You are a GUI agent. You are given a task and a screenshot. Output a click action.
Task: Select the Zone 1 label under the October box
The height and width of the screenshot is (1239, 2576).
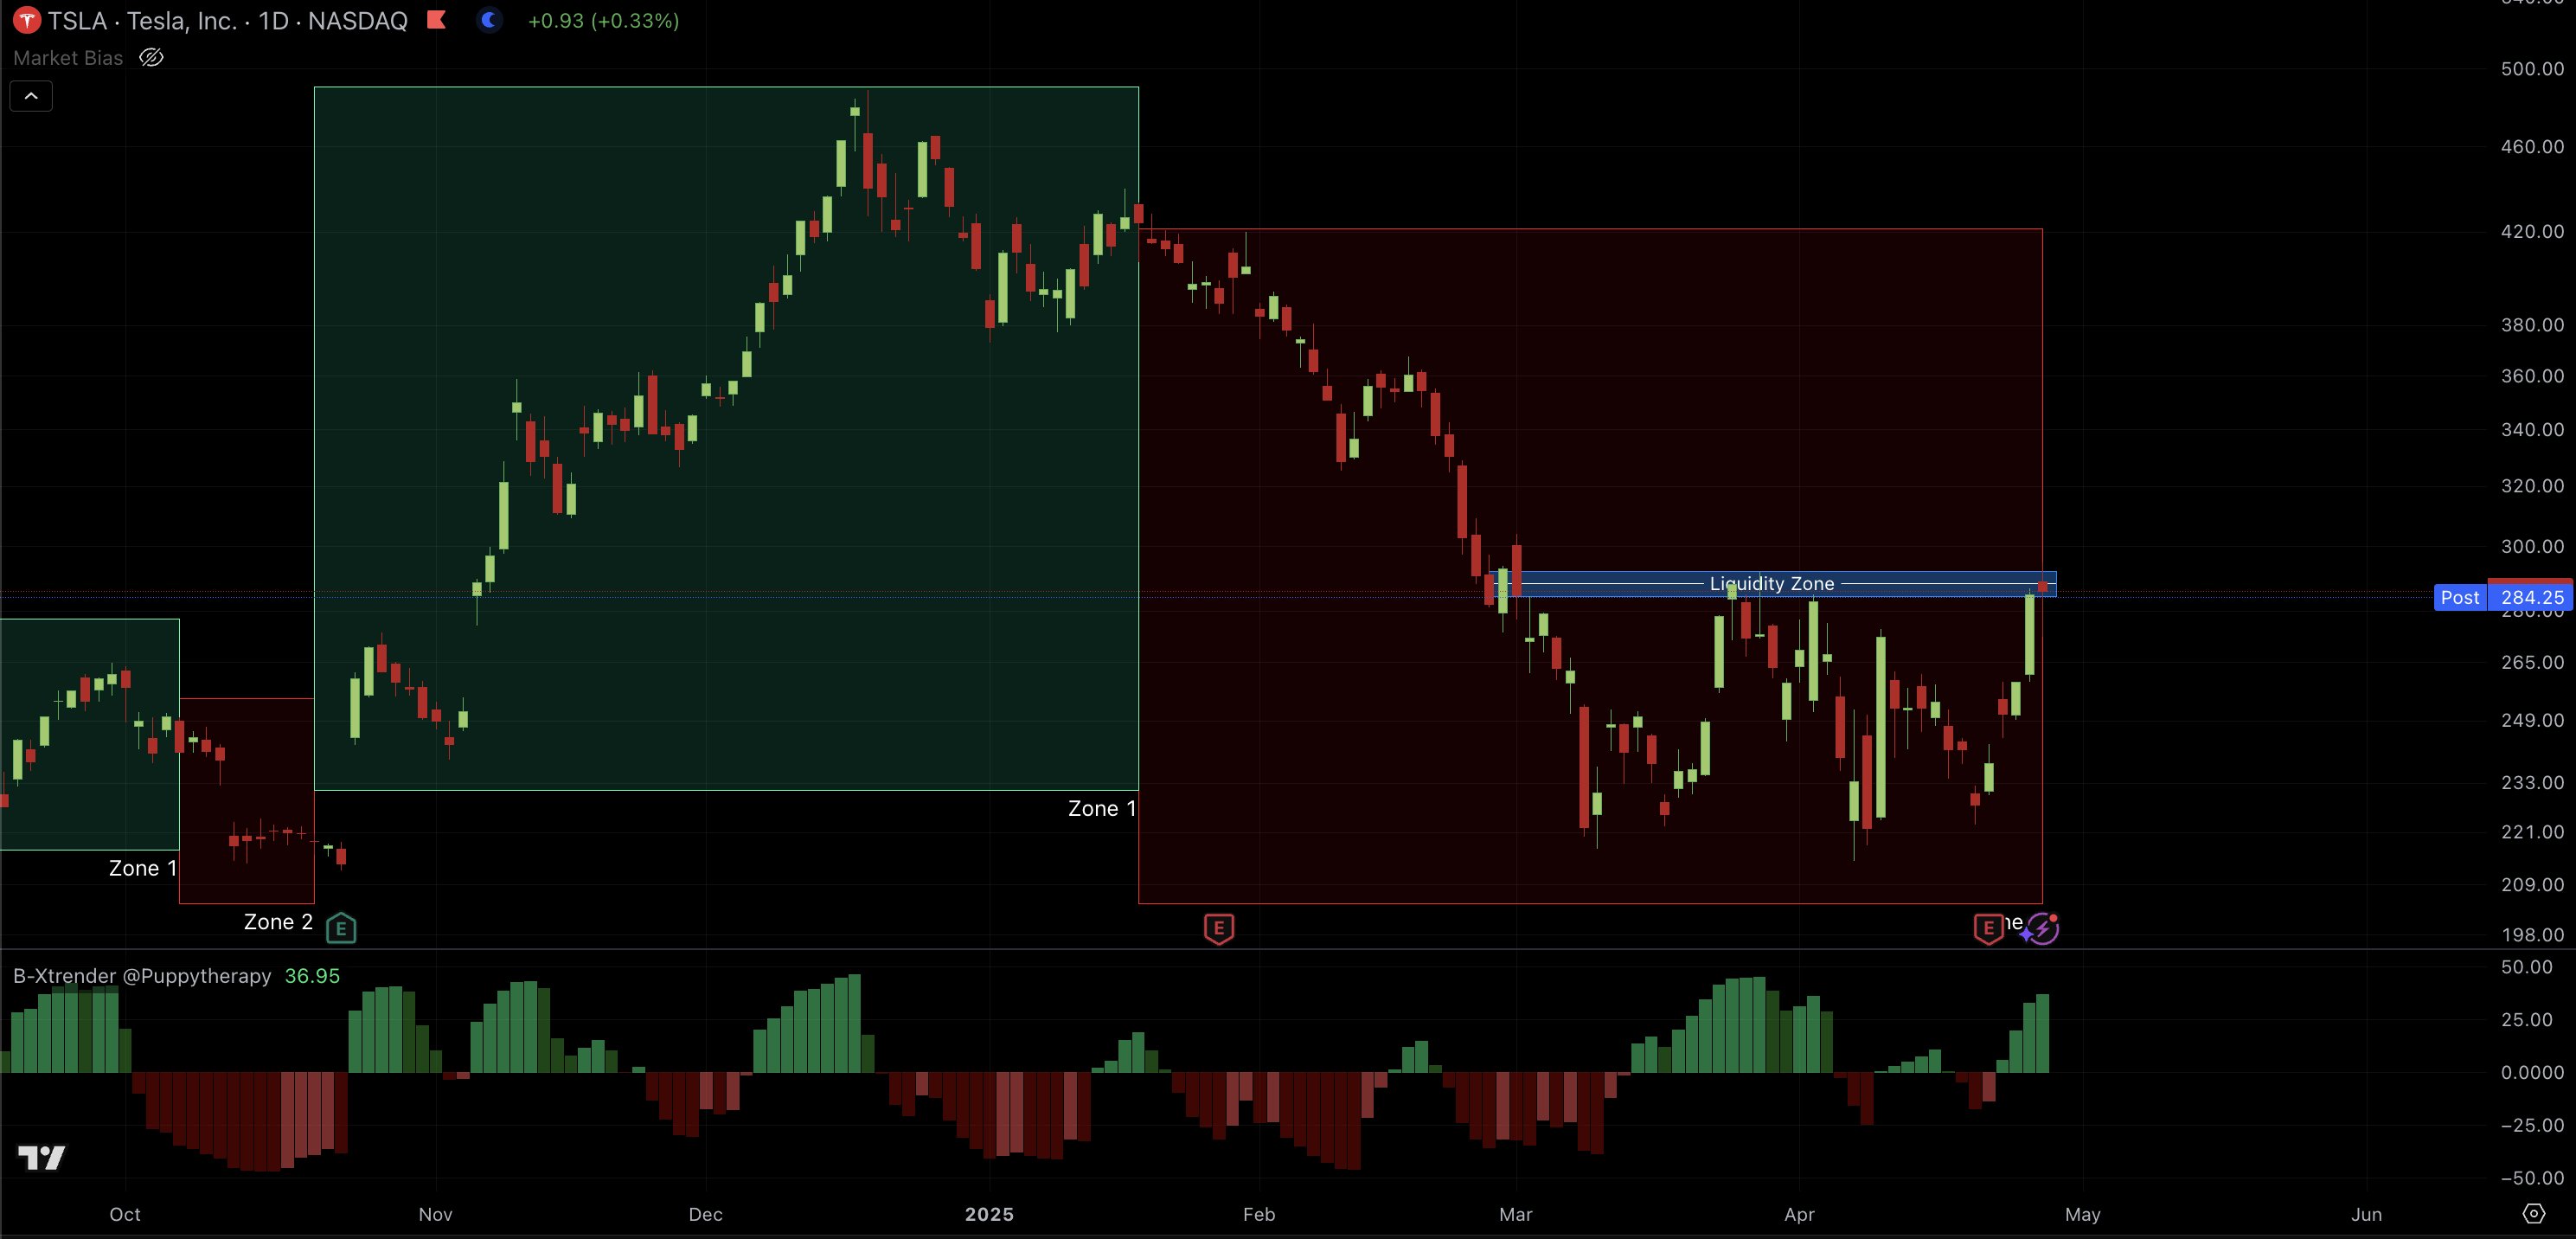(143, 868)
